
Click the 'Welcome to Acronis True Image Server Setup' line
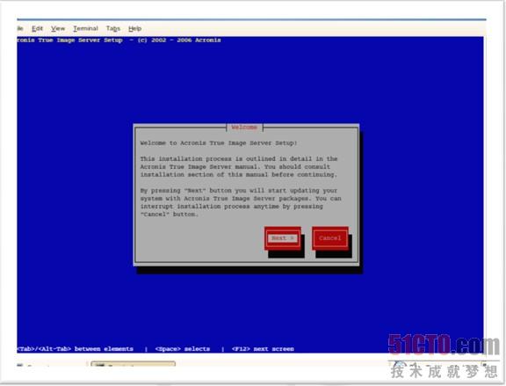[x=219, y=142]
